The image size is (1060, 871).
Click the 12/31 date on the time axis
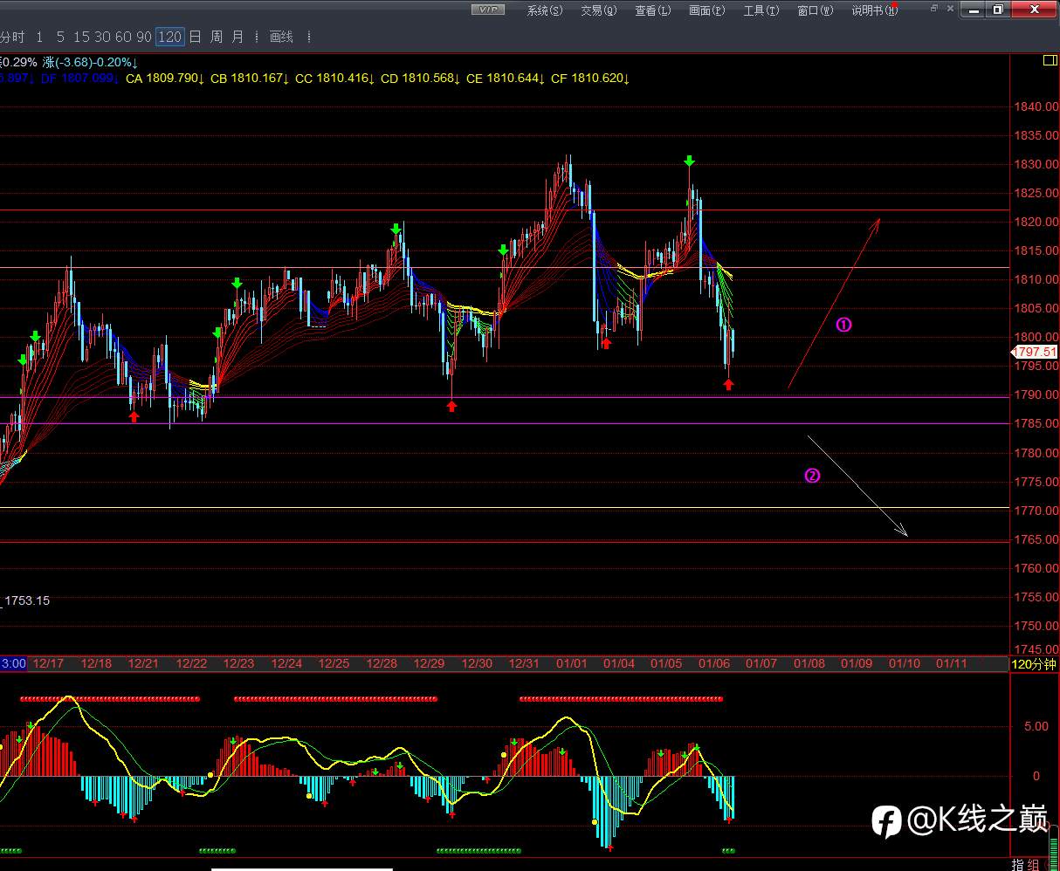pyautogui.click(x=524, y=663)
